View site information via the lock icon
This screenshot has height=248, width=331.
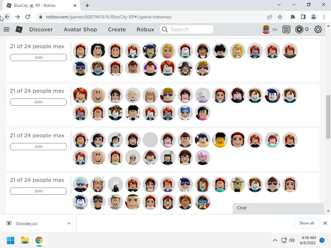point(41,17)
